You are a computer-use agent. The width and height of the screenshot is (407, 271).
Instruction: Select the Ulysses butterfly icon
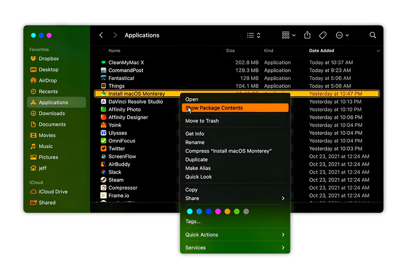103,133
